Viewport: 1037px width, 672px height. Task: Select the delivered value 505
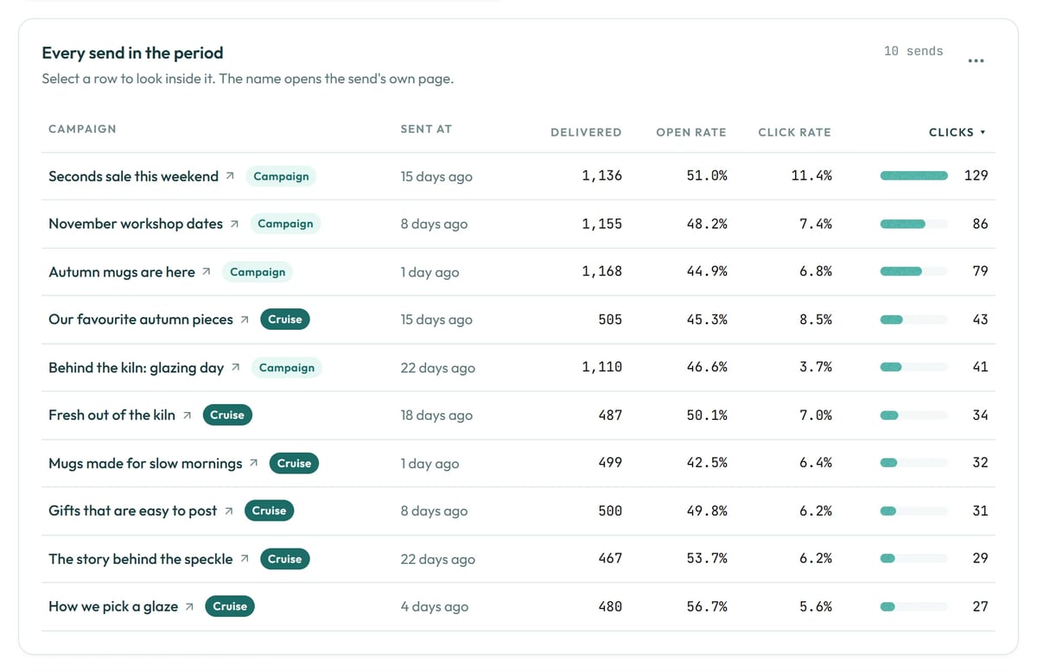point(610,320)
